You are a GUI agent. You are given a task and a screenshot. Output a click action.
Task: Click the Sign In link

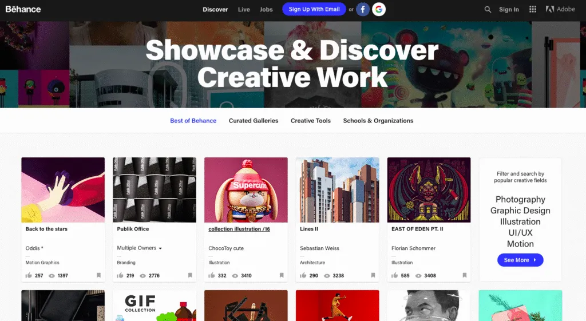pos(509,9)
